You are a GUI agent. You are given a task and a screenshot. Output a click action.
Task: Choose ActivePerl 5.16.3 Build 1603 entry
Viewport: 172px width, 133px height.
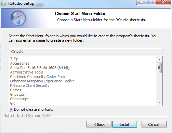click(40, 68)
